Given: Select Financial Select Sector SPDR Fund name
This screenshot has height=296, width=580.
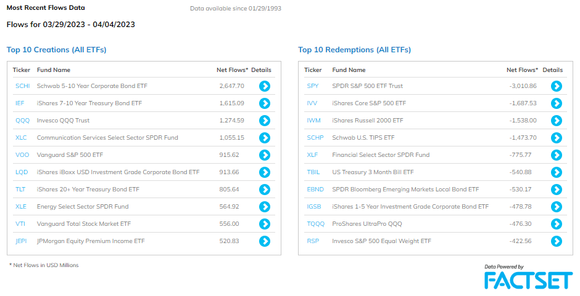Looking at the screenshot, I should pos(381,155).
